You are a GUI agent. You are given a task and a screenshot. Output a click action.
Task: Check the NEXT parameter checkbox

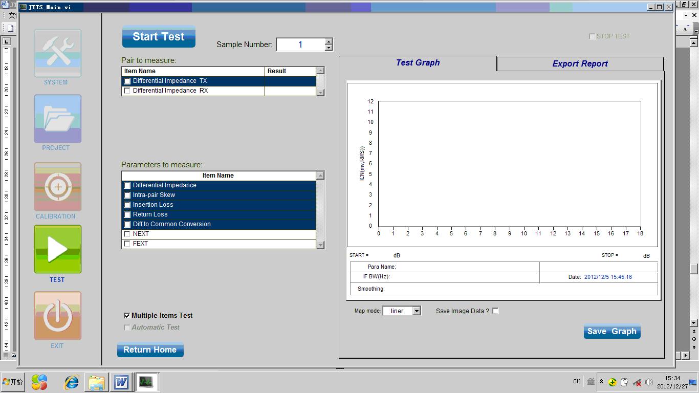coord(127,234)
